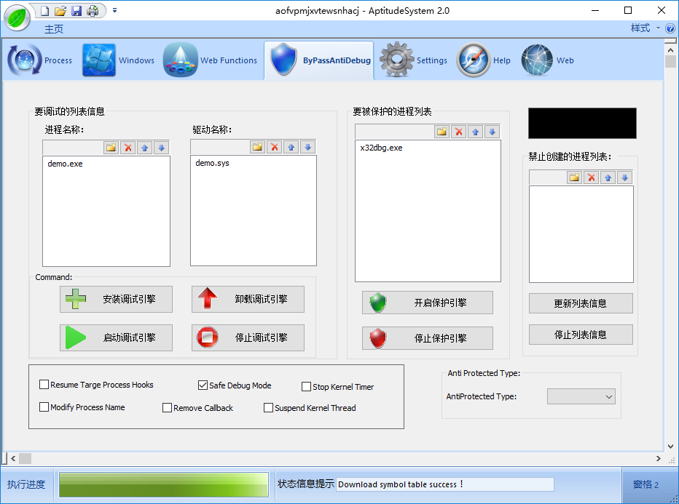Image resolution: width=679 pixels, height=504 pixels.
Task: Click the 停止调试引擎 stop button
Action: (248, 337)
